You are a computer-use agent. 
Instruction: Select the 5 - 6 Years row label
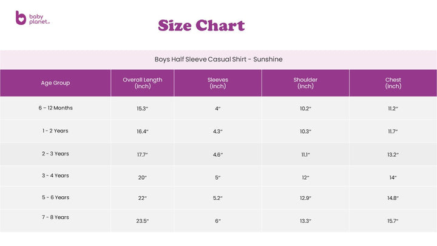55,197
